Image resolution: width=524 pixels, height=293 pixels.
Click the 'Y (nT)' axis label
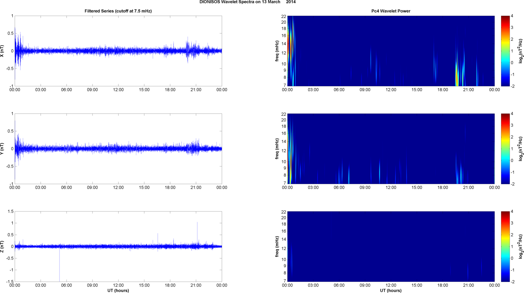coord(2,149)
